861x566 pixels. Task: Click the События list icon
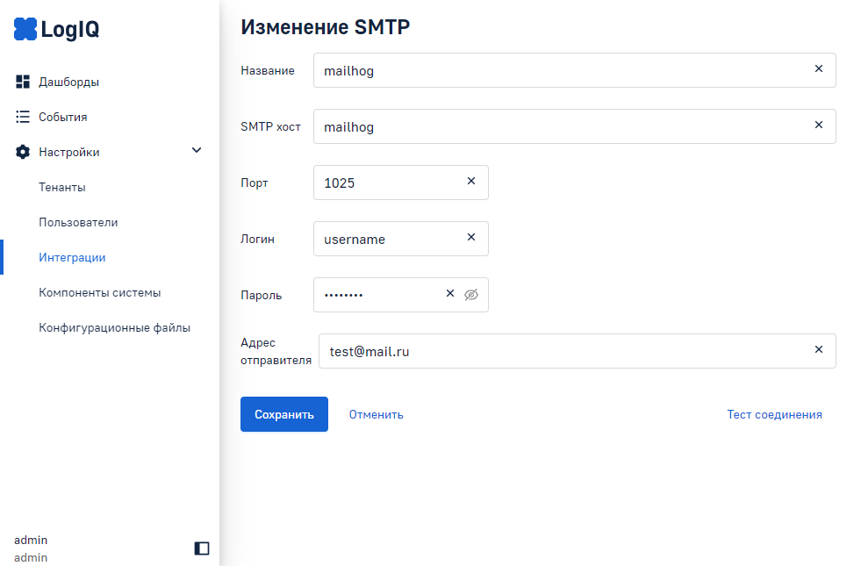[x=23, y=117]
